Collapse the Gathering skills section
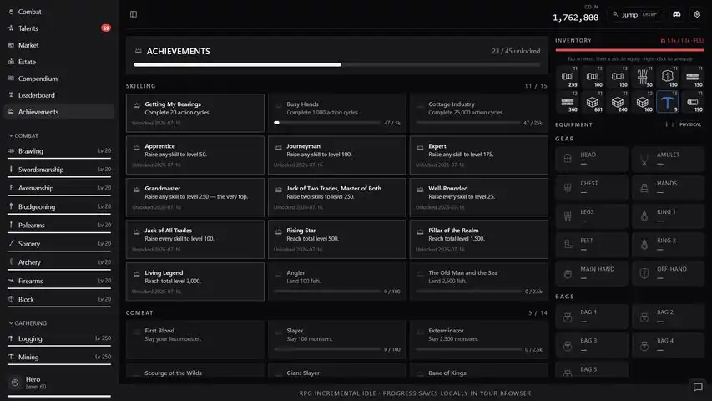 point(28,322)
